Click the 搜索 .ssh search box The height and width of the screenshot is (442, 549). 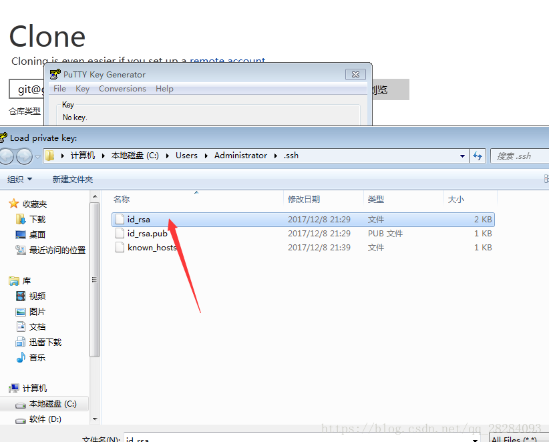point(520,156)
